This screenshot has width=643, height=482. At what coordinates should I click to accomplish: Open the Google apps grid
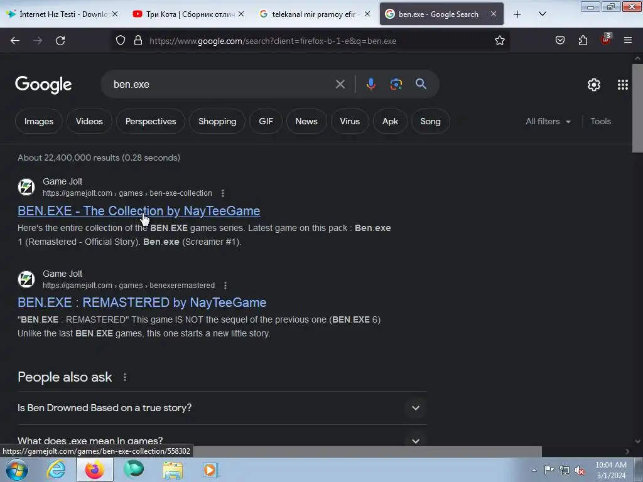622,85
